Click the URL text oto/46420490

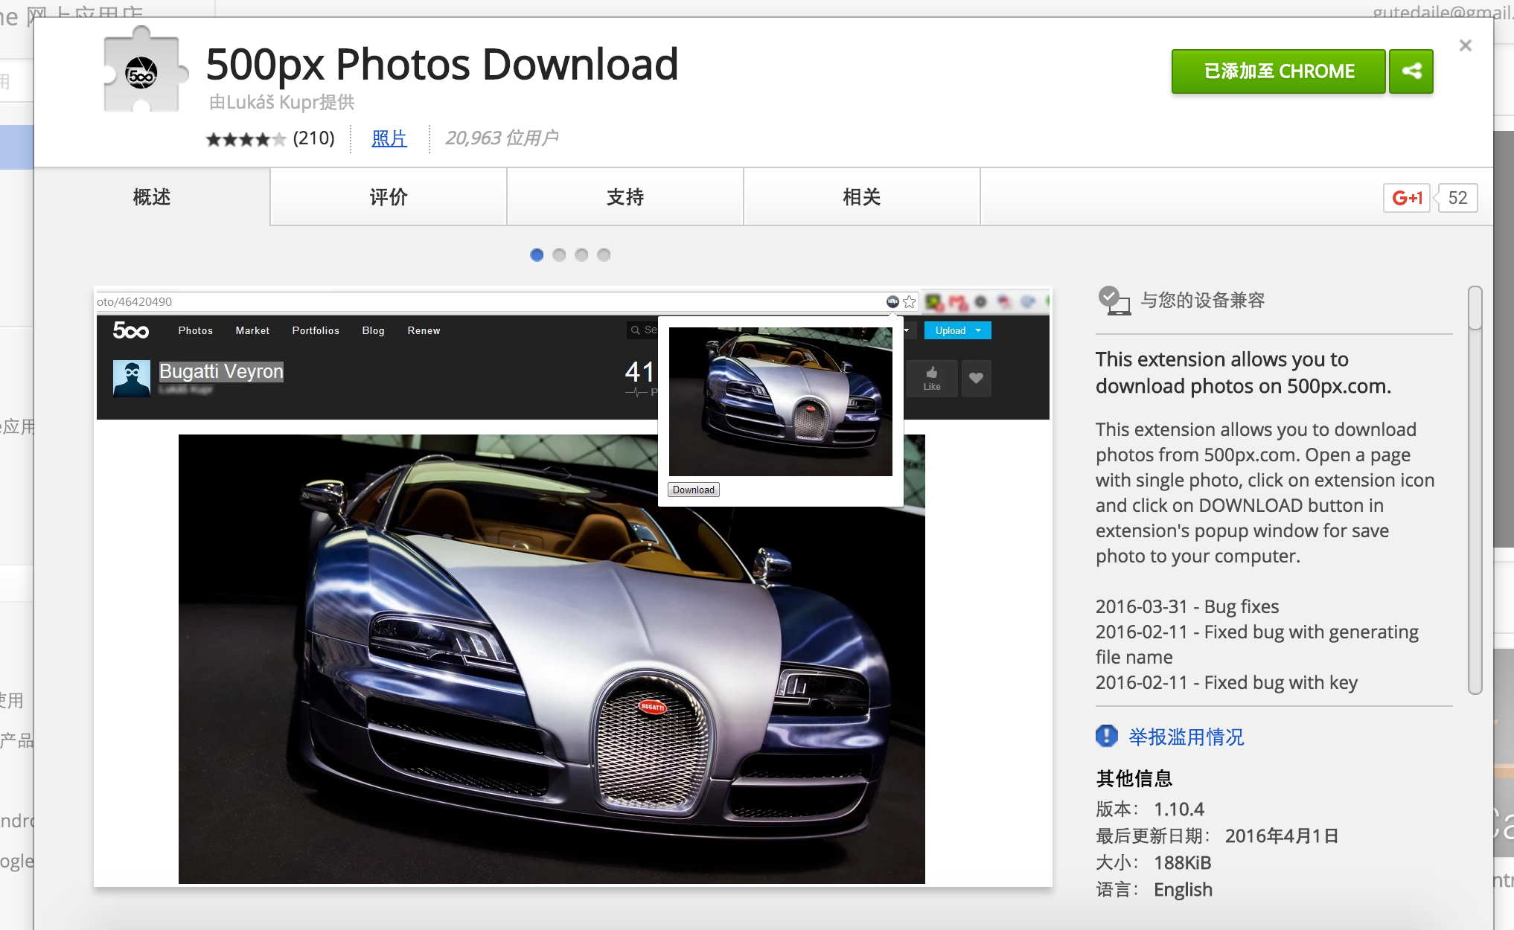point(134,301)
